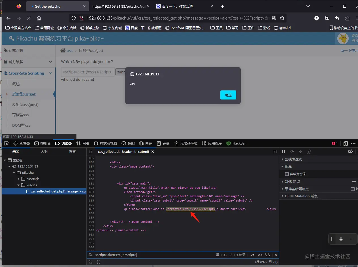Click the step over debugger icon
This screenshot has height=267, width=358.
tap(292, 152)
